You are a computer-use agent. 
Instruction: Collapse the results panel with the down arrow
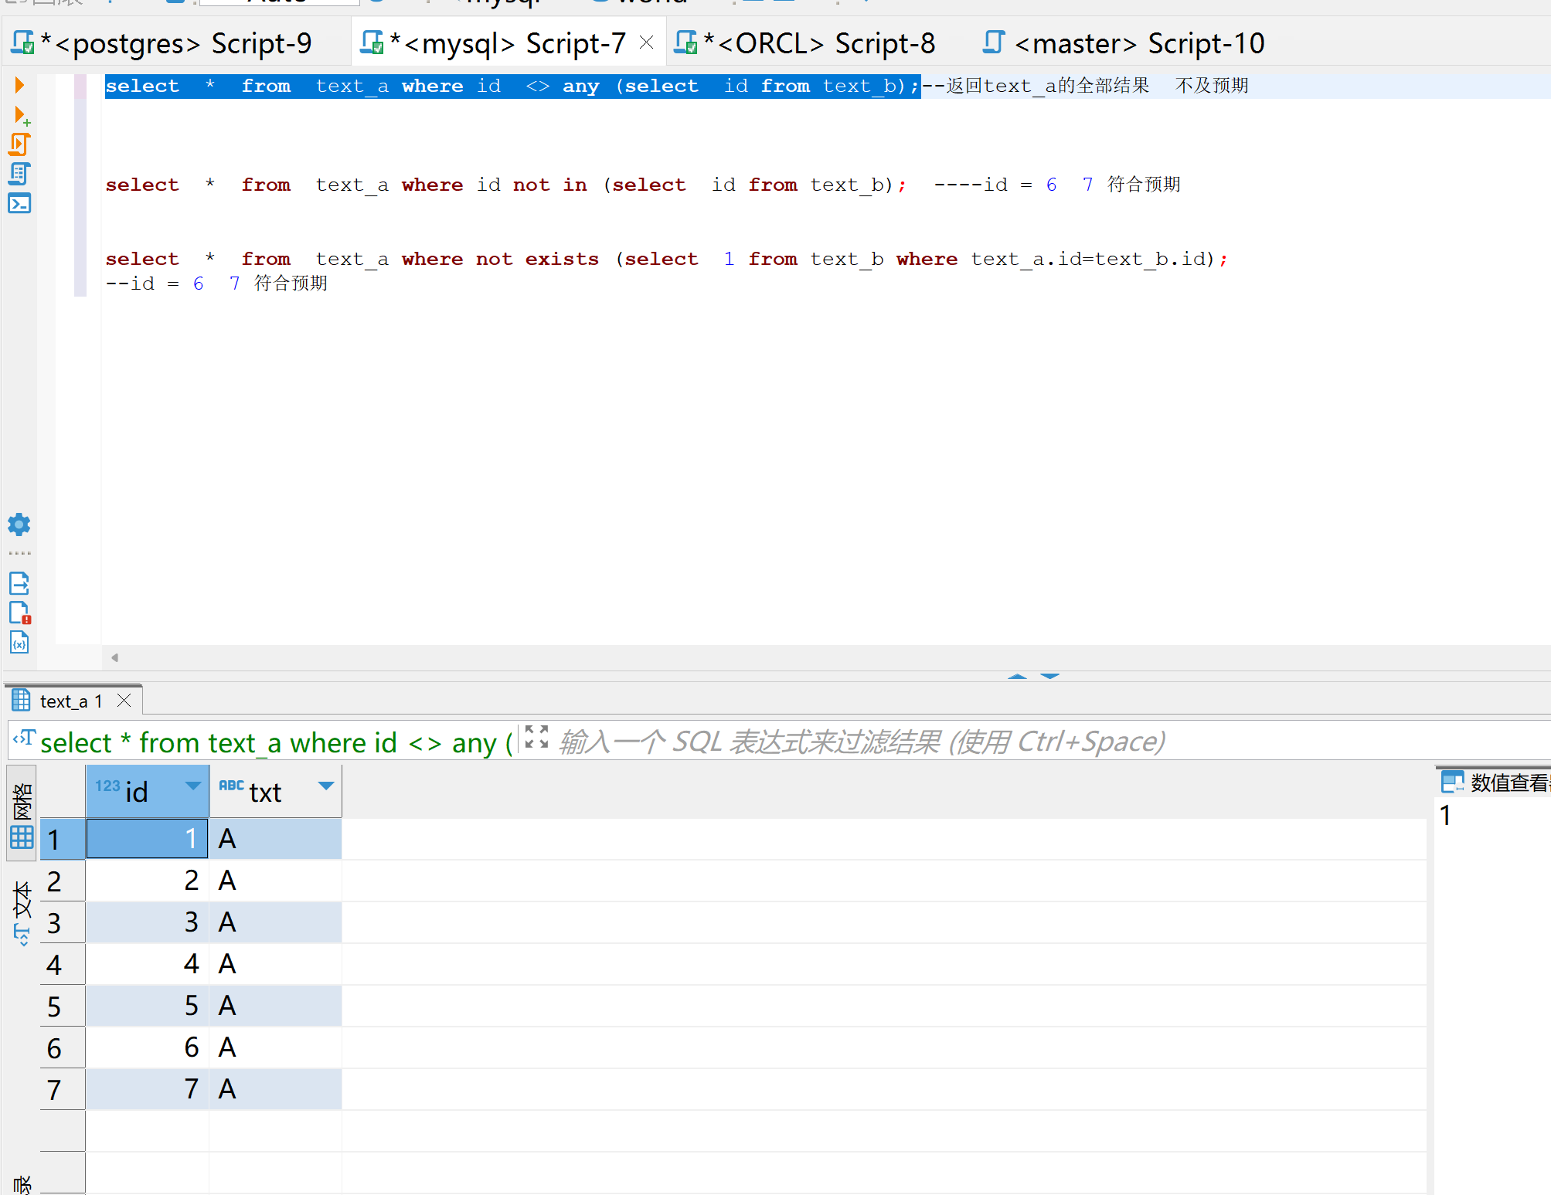tap(1049, 676)
